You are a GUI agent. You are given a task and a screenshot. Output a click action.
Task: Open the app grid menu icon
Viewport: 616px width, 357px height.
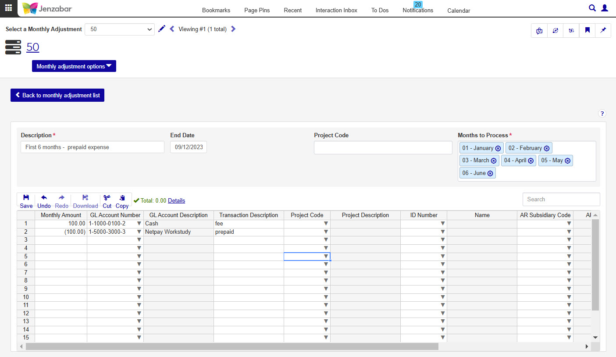pyautogui.click(x=8, y=8)
